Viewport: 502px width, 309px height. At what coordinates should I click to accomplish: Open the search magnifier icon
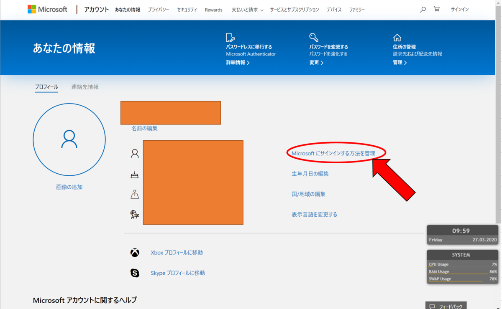[x=423, y=9]
